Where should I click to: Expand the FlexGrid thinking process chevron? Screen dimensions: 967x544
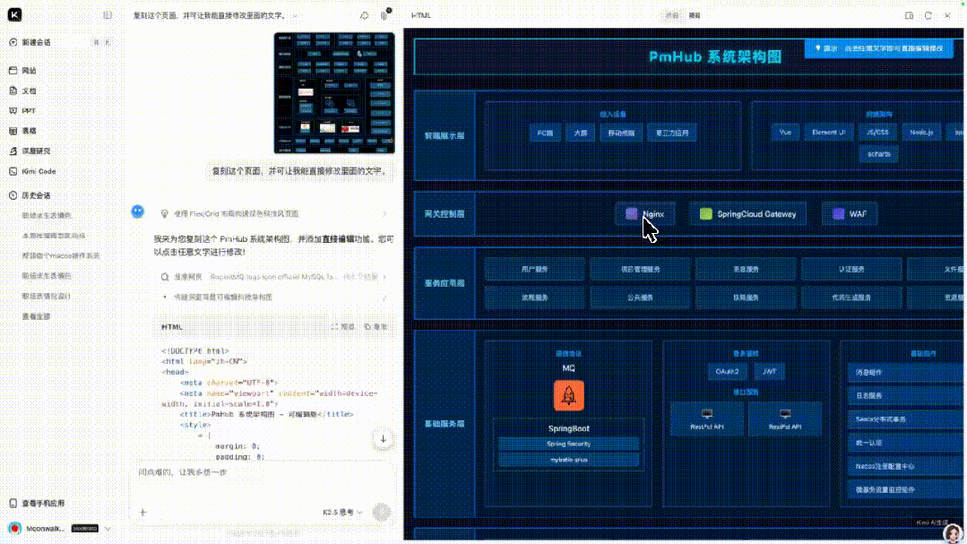tap(385, 213)
